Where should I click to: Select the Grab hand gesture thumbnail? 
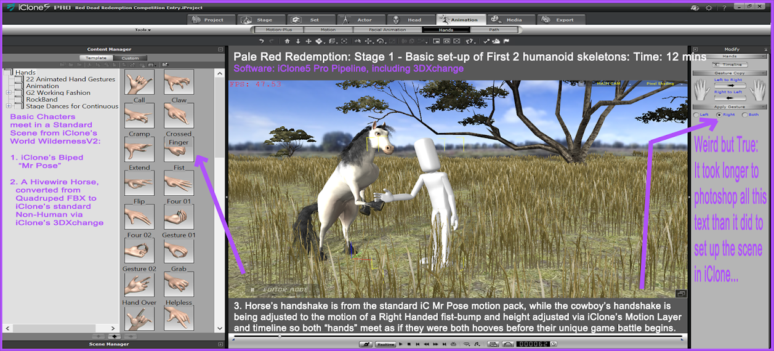pos(179,251)
